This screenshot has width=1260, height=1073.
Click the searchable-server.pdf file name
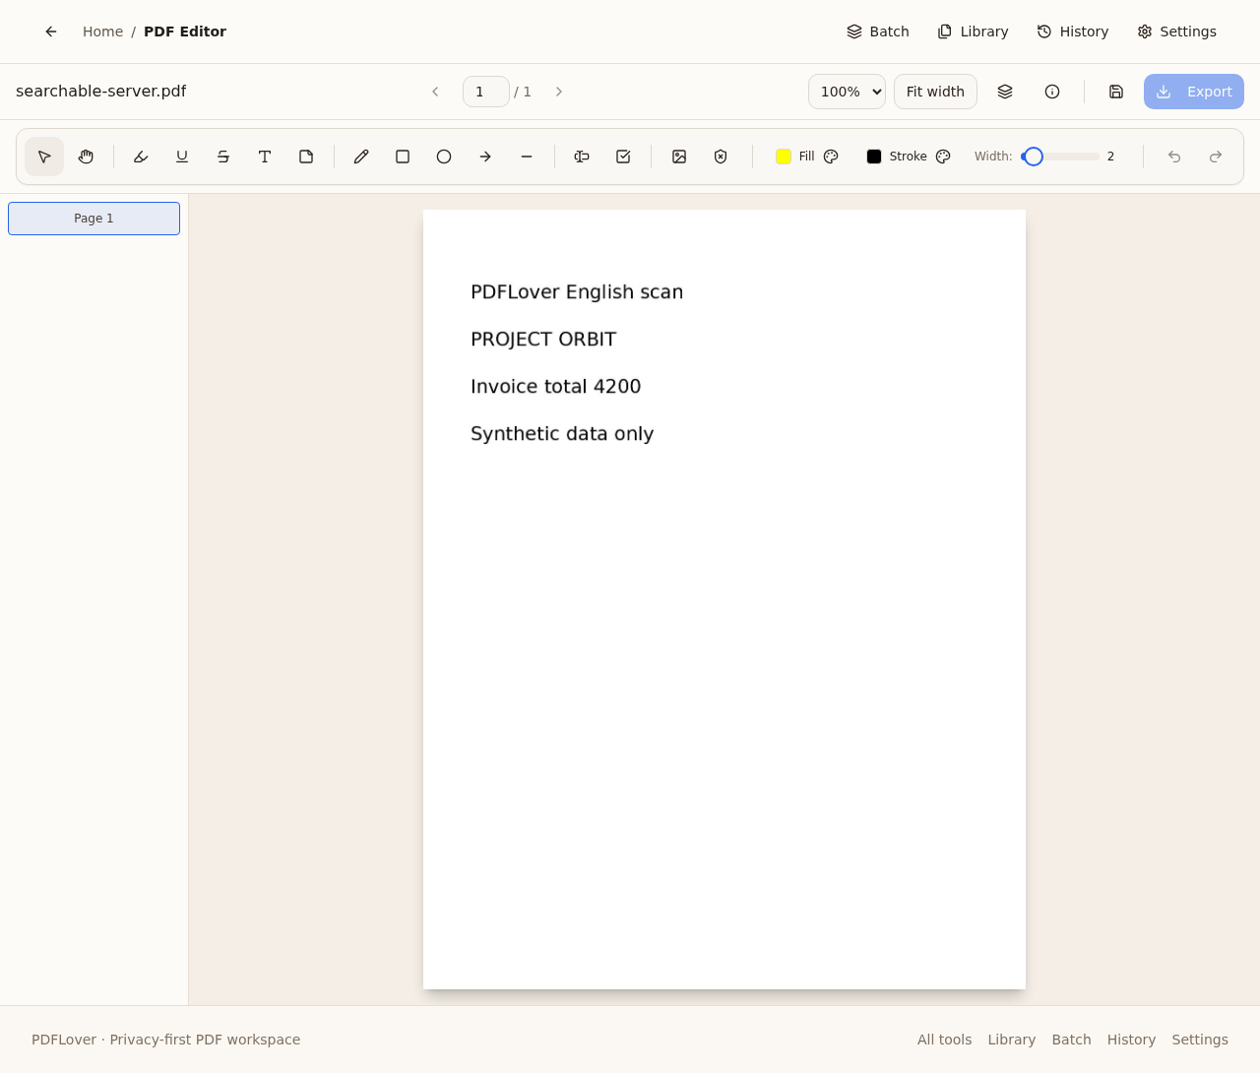100,92
